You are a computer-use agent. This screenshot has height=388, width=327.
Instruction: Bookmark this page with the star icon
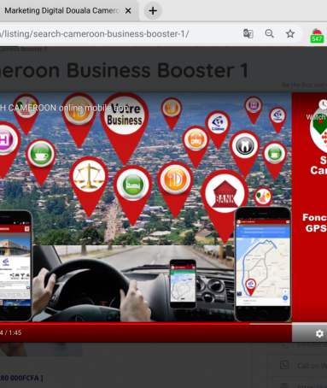[x=290, y=33]
